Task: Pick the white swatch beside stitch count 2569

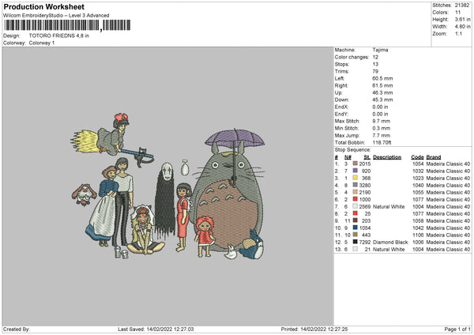Action: 355,207
